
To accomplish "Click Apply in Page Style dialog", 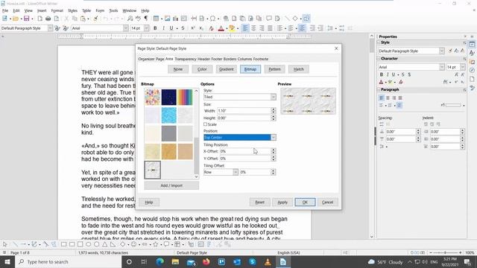I will pos(282,202).
